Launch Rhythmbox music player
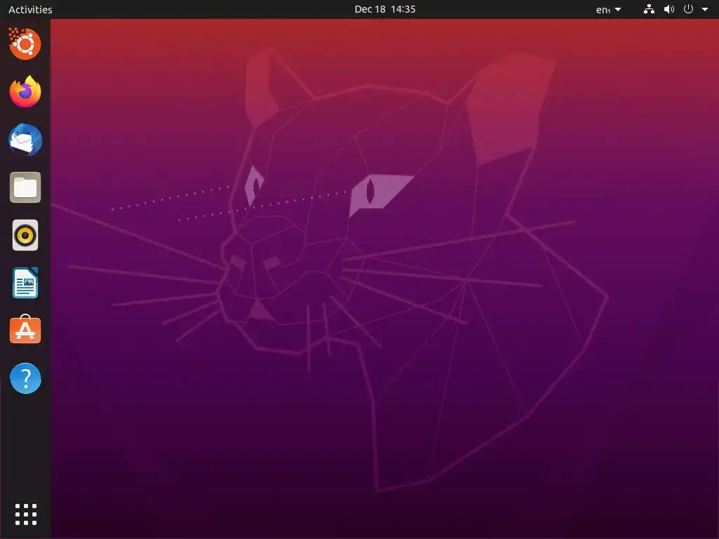Viewport: 719px width, 539px height. [25, 235]
